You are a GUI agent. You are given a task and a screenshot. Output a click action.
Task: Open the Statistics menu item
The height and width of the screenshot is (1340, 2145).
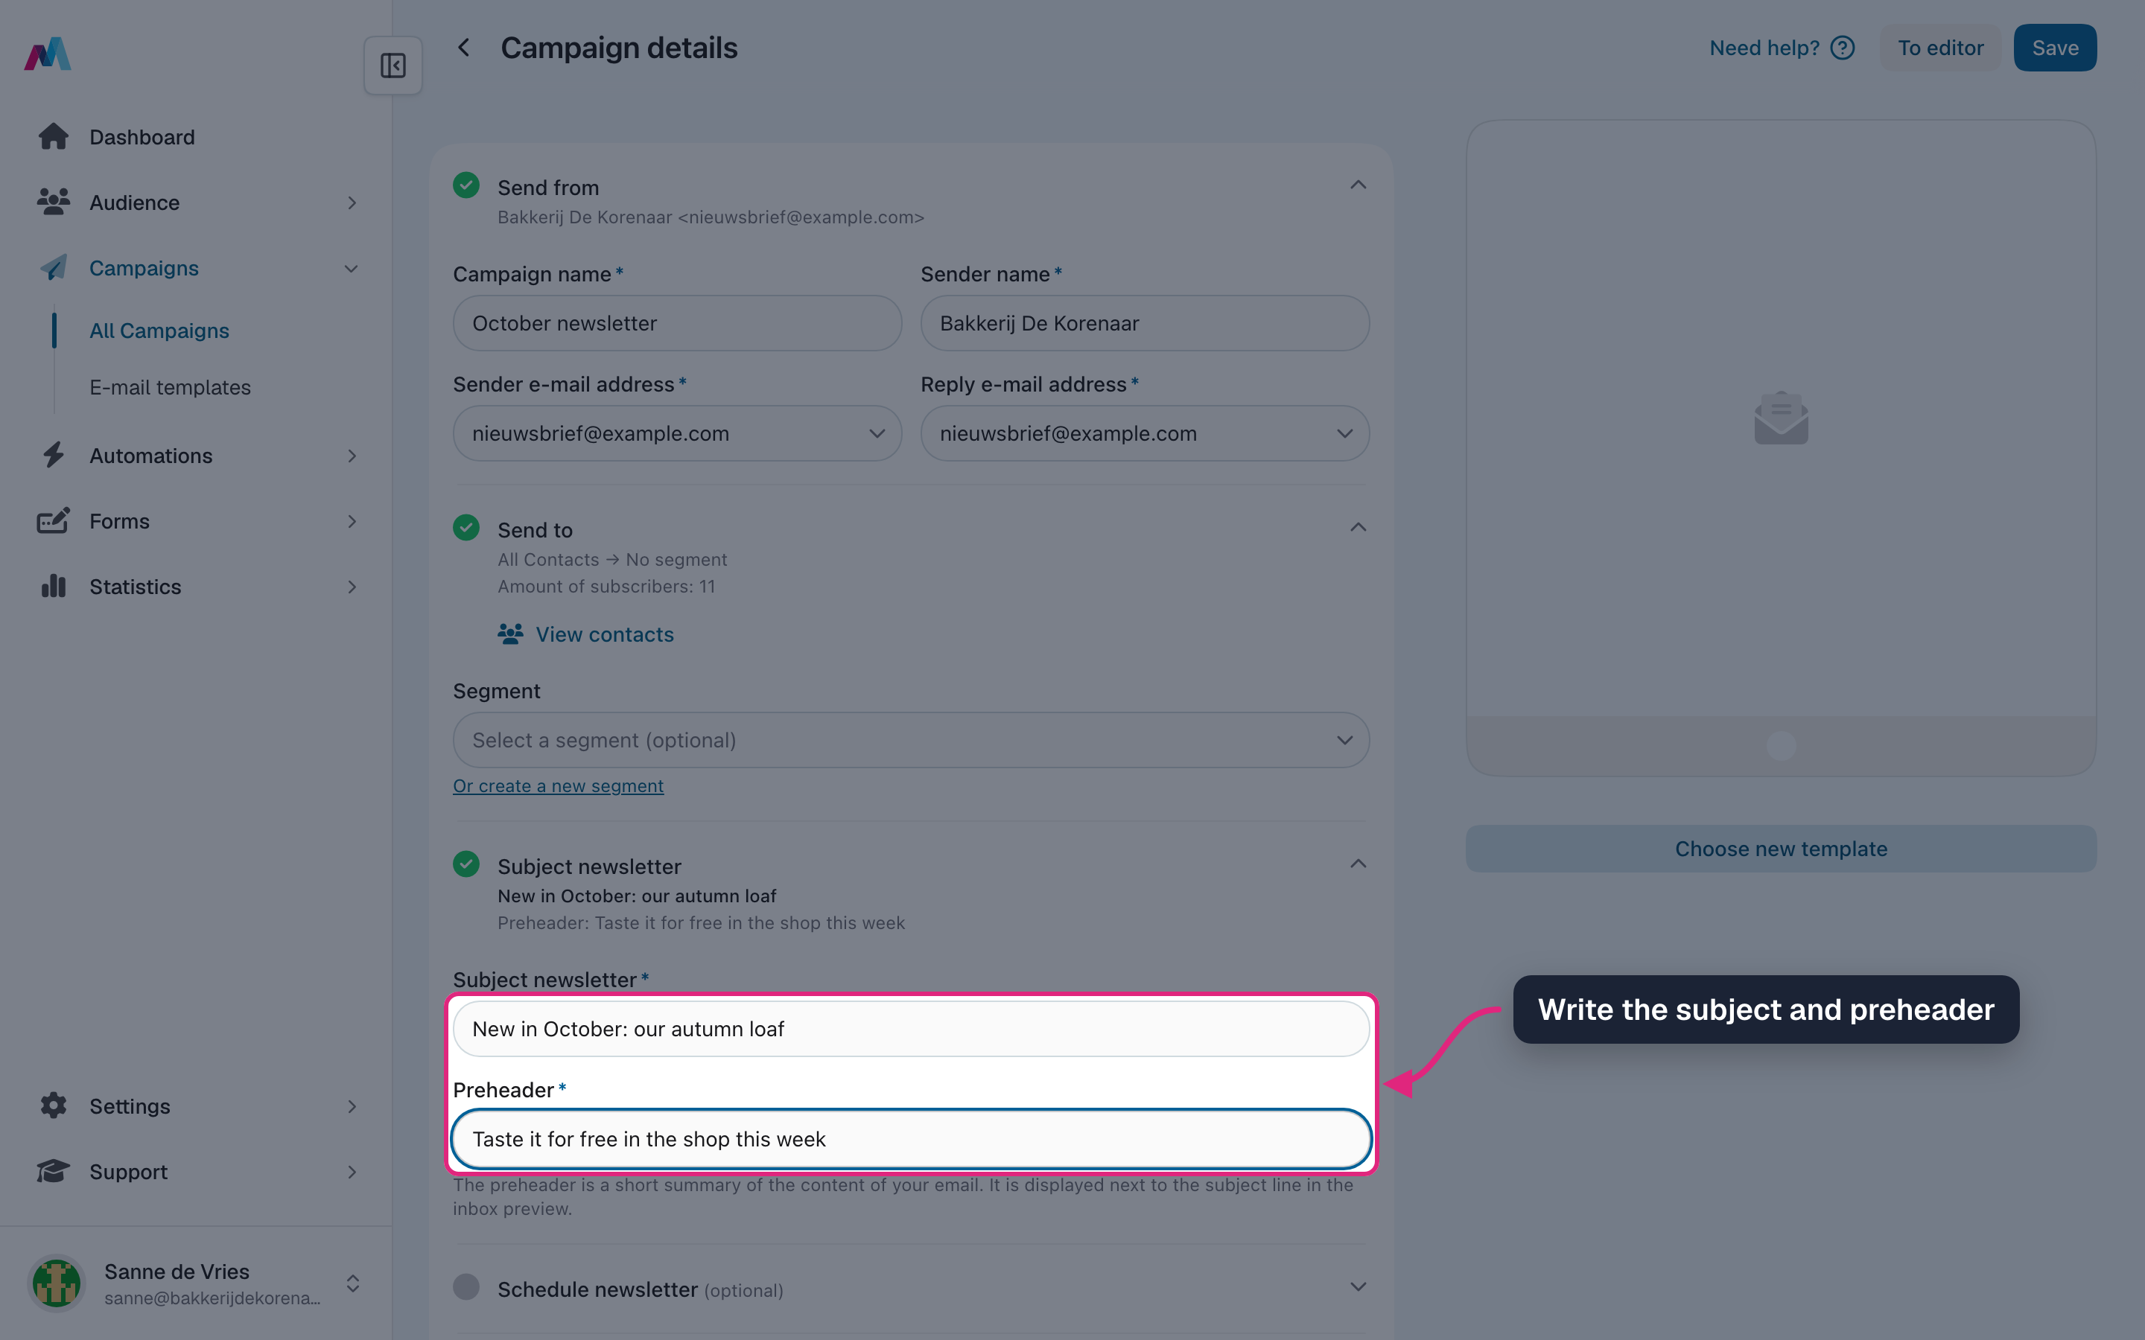[197, 587]
